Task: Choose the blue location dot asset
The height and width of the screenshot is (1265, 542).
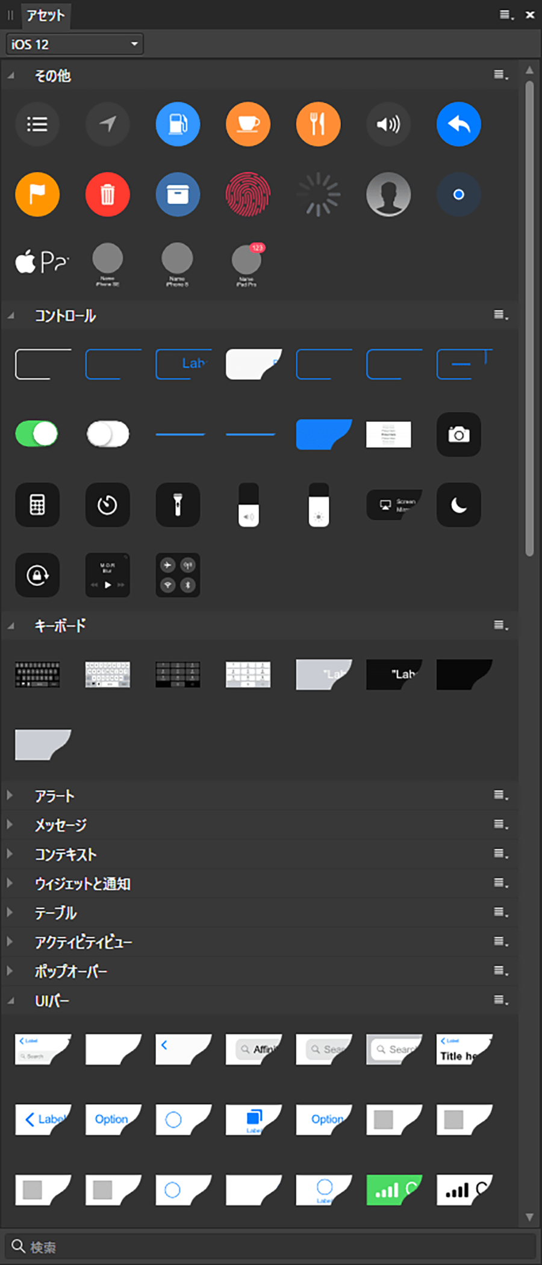Action: [459, 195]
